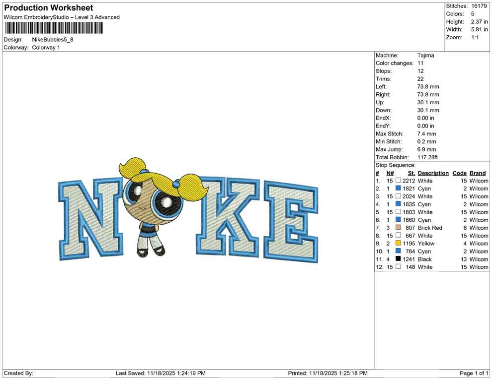Click the 'Right:' label
The image size is (492, 378).
point(383,94)
